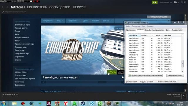The height and width of the screenshot is (106, 188).
Task: Switch to the Приложения tab
Action: coord(131,30)
